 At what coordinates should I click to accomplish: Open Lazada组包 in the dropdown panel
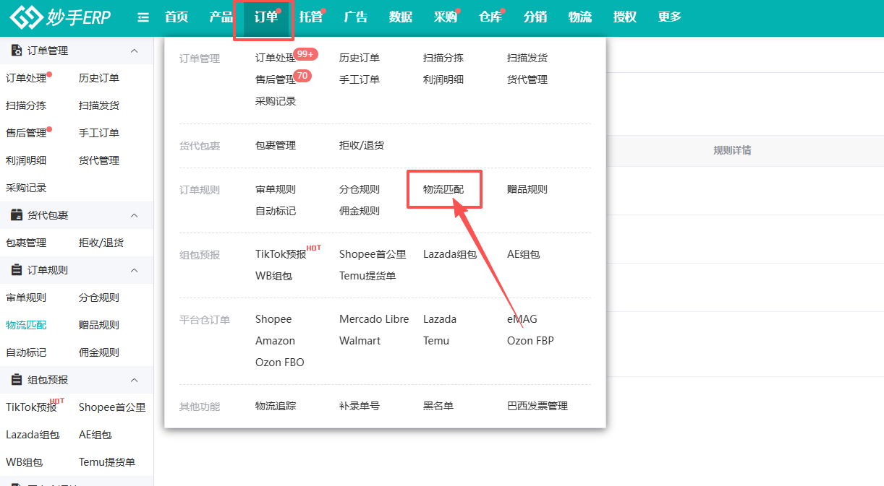point(450,254)
